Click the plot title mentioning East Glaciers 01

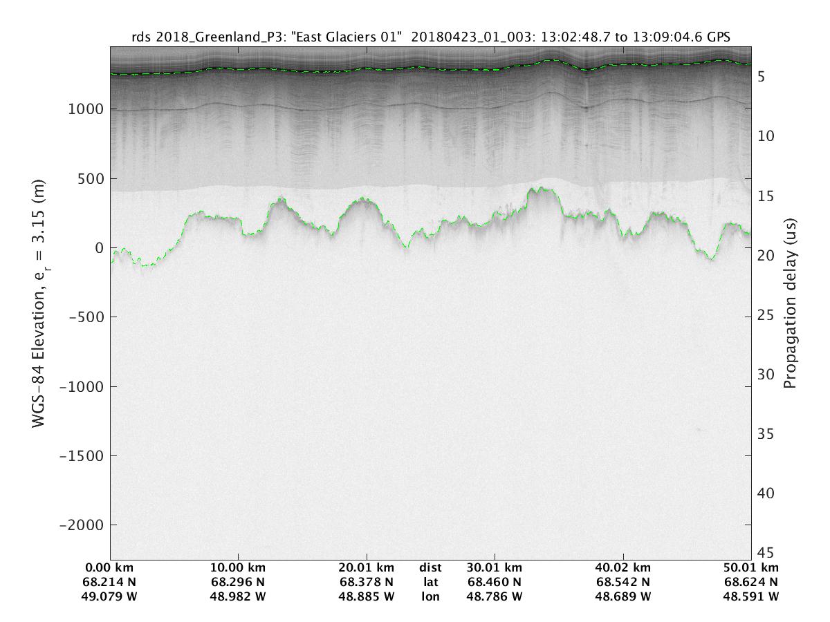coord(430,37)
